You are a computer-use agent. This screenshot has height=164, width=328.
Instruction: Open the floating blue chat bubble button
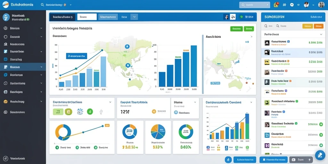320,155
